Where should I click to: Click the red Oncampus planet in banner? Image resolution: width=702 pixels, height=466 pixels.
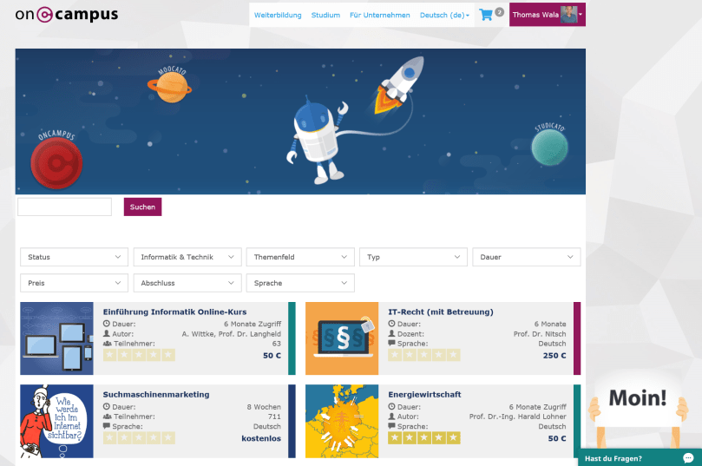pos(56,163)
